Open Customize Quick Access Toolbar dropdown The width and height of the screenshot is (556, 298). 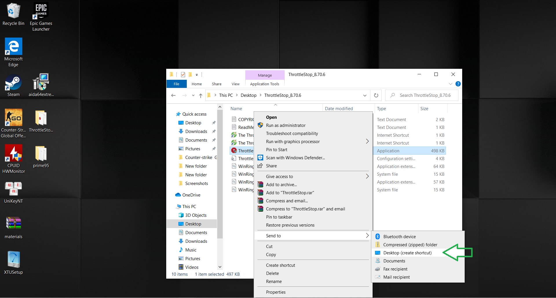(197, 75)
